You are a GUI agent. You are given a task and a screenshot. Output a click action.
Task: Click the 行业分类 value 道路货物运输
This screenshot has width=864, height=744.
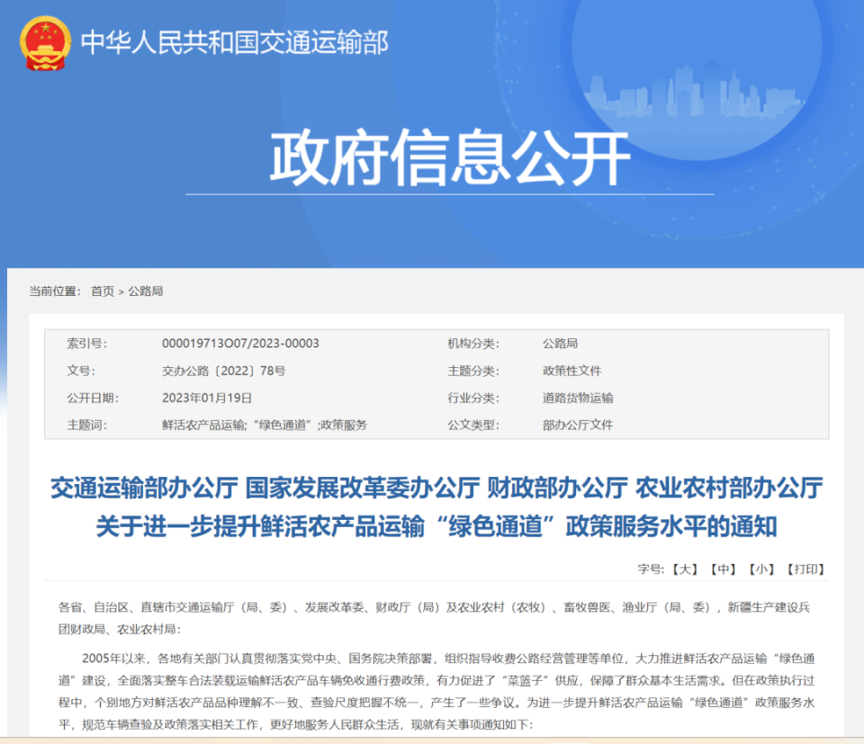[x=578, y=398]
